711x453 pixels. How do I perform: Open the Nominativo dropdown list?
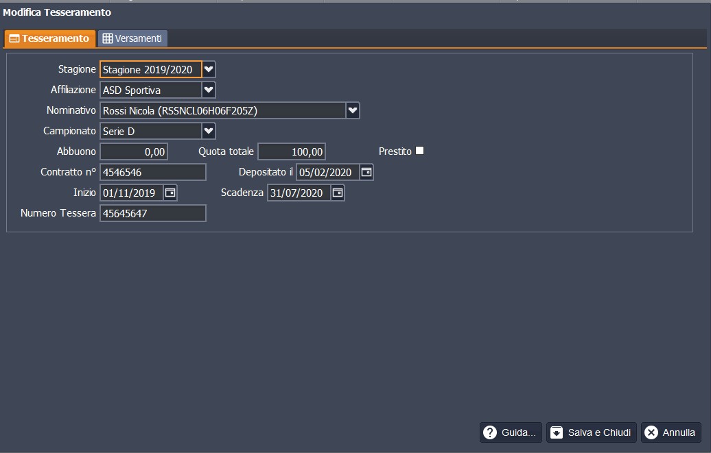coord(353,110)
